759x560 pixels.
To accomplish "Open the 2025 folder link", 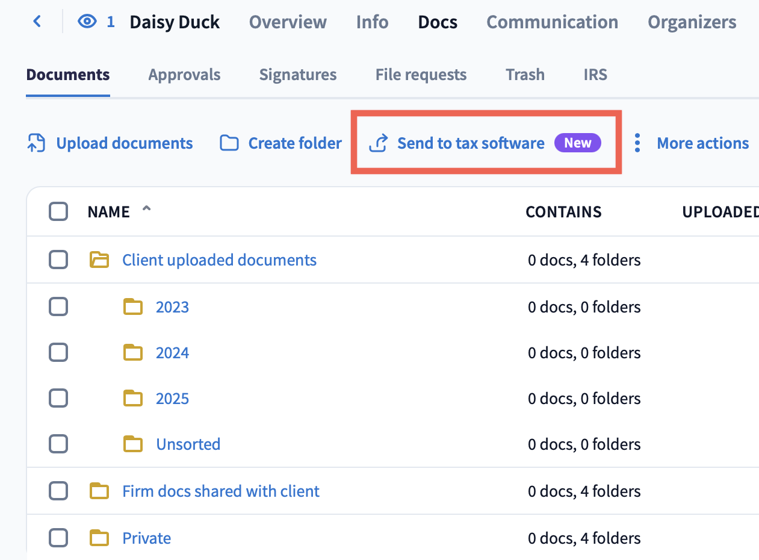I will [172, 399].
